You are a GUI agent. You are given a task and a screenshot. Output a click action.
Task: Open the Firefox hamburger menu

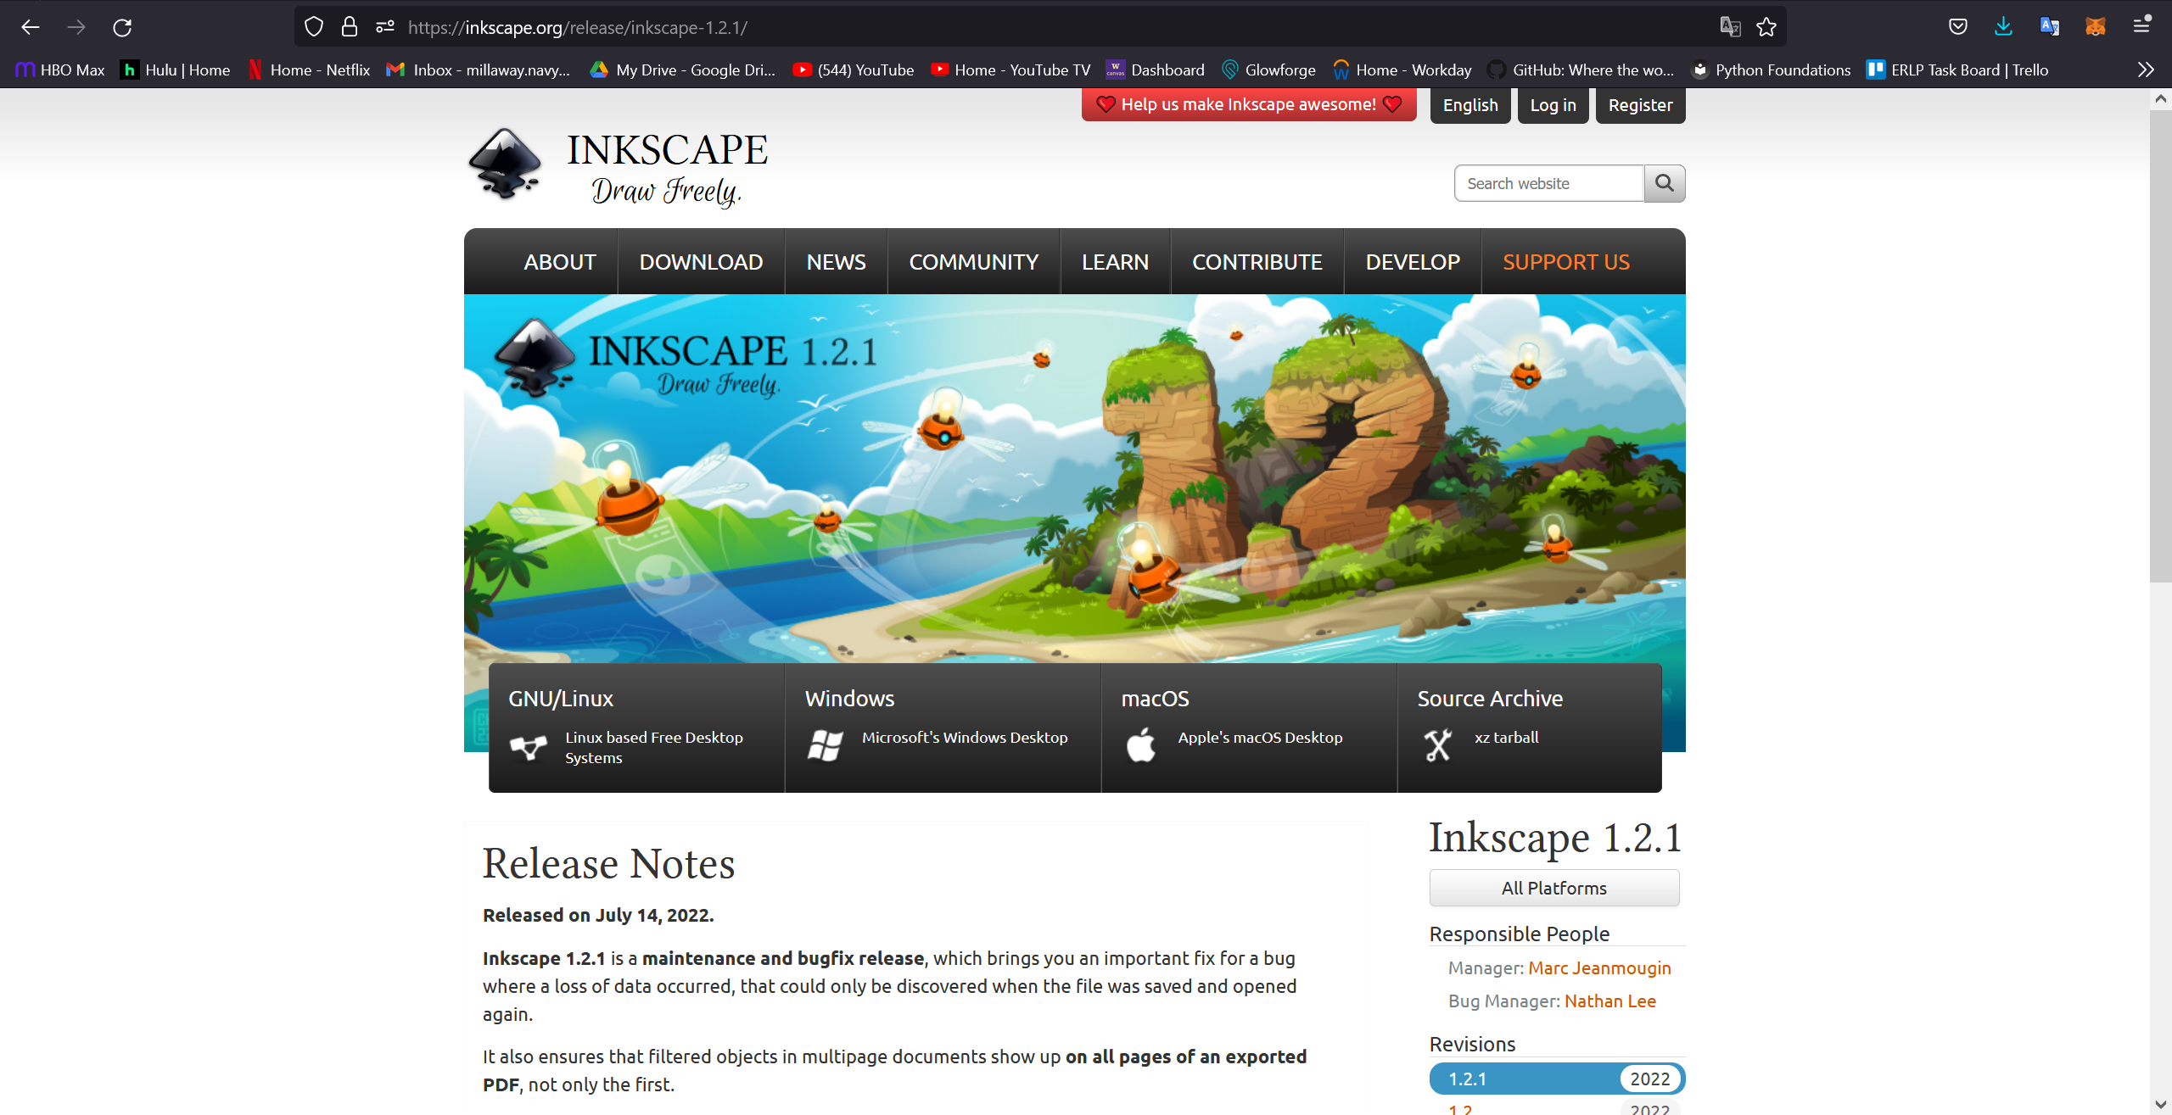2142,27
